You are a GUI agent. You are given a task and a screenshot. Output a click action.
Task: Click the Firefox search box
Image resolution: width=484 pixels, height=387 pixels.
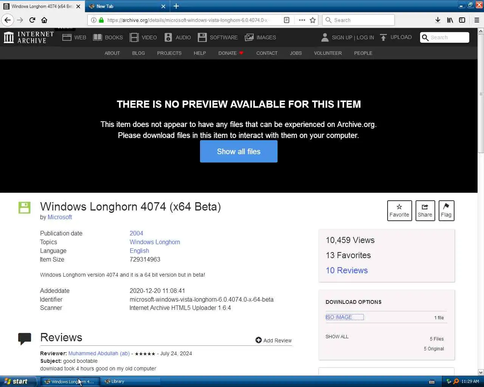[x=358, y=20]
